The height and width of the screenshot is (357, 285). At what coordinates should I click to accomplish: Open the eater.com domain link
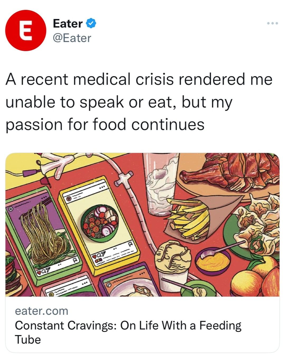41,311
